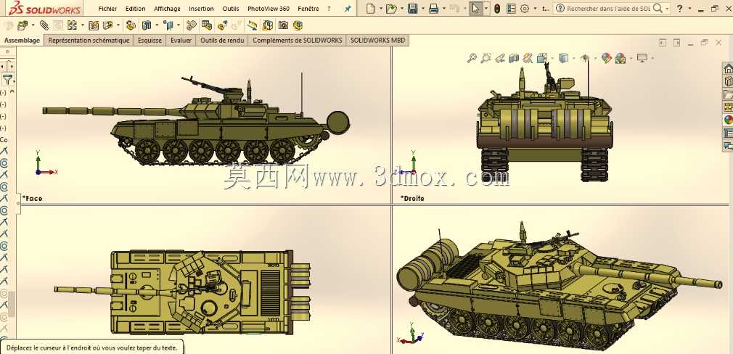
Task: Open Appearances tab in right task pane
Action: tap(729, 120)
